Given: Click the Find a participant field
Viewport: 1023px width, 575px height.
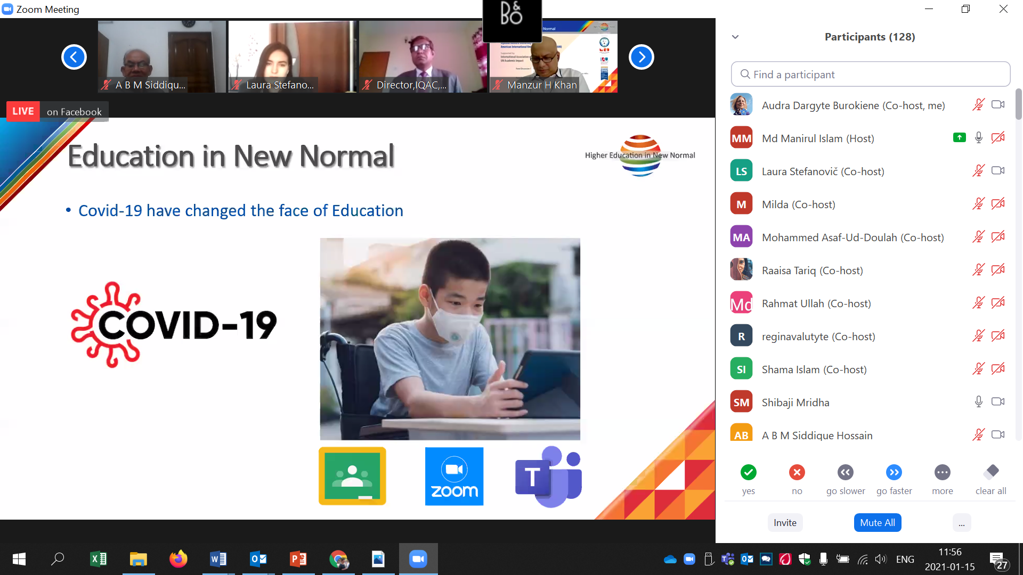Looking at the screenshot, I should click(871, 75).
